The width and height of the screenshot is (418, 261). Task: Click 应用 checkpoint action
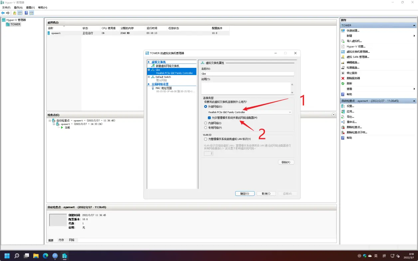[350, 111]
